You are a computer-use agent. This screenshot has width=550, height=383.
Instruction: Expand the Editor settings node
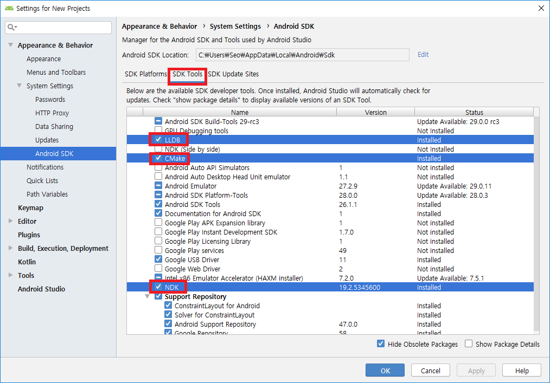[10, 221]
